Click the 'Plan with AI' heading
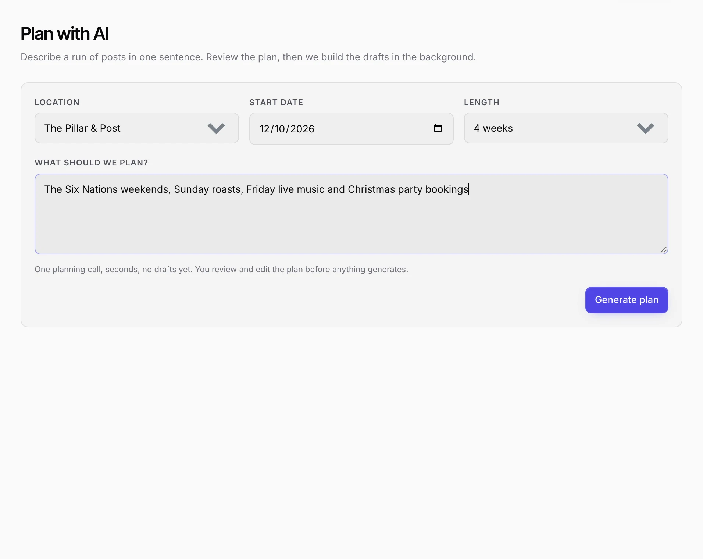703x559 pixels. tap(65, 33)
